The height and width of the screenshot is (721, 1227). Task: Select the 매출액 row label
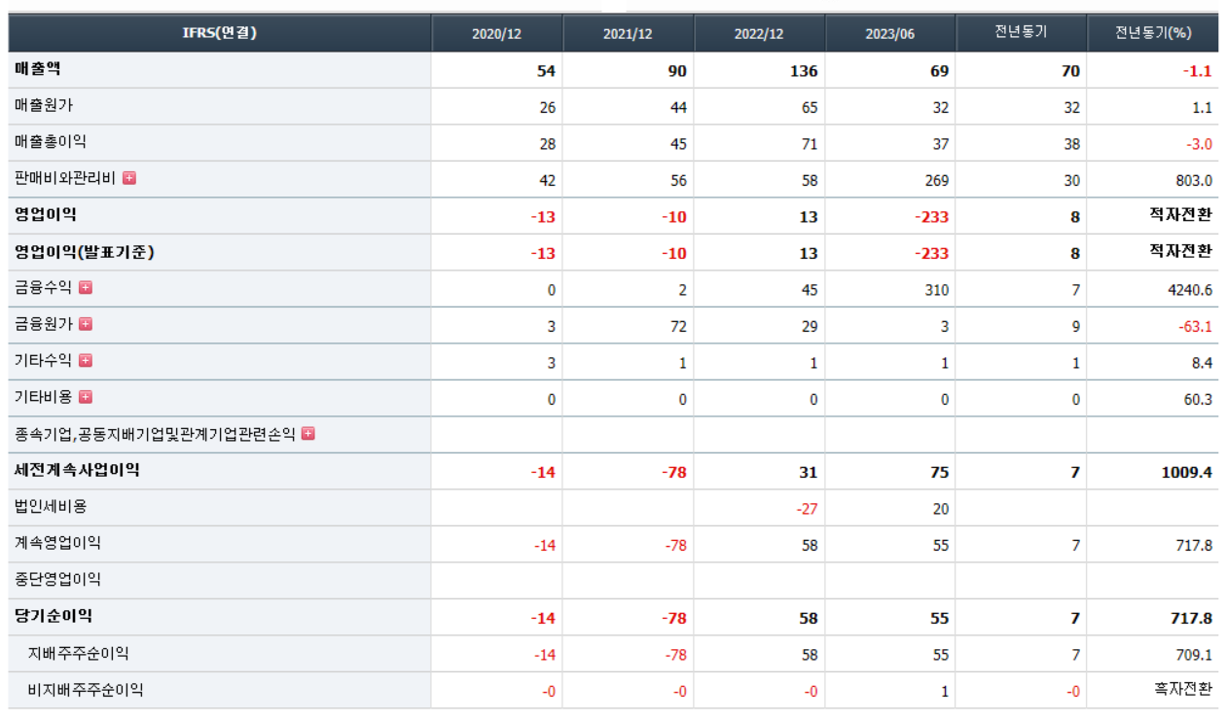(x=38, y=69)
